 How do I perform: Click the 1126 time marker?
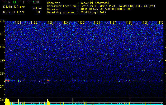97,22
